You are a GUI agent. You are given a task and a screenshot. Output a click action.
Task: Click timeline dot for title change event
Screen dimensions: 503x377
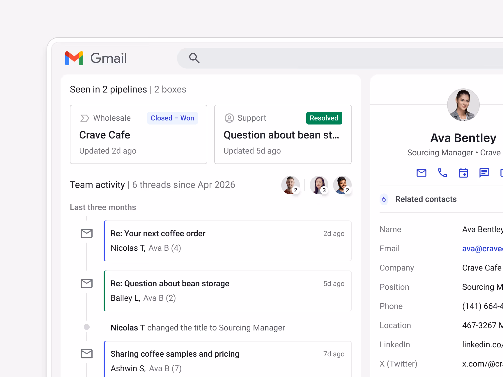87,327
